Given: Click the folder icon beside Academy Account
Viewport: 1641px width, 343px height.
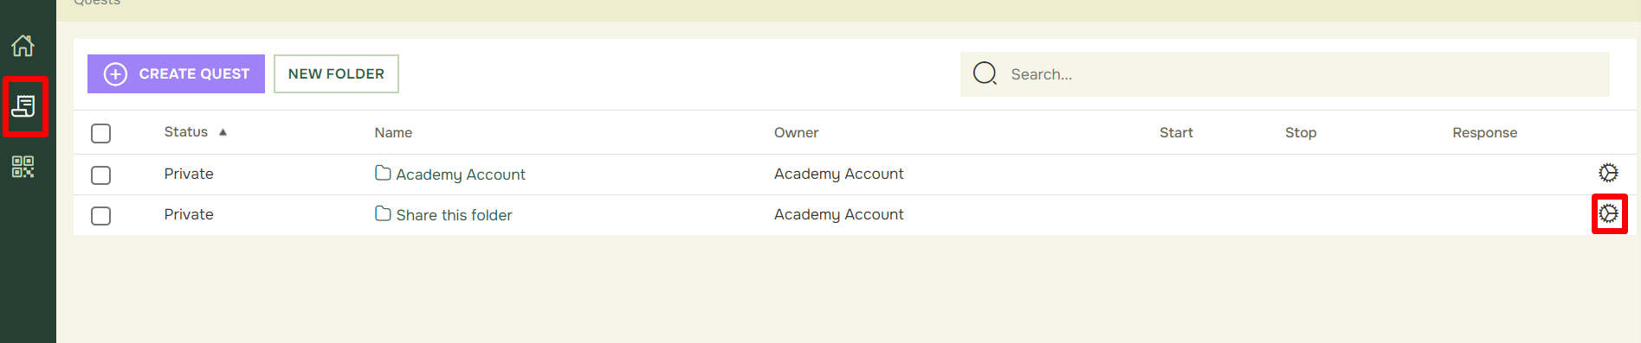Looking at the screenshot, I should pos(383,173).
